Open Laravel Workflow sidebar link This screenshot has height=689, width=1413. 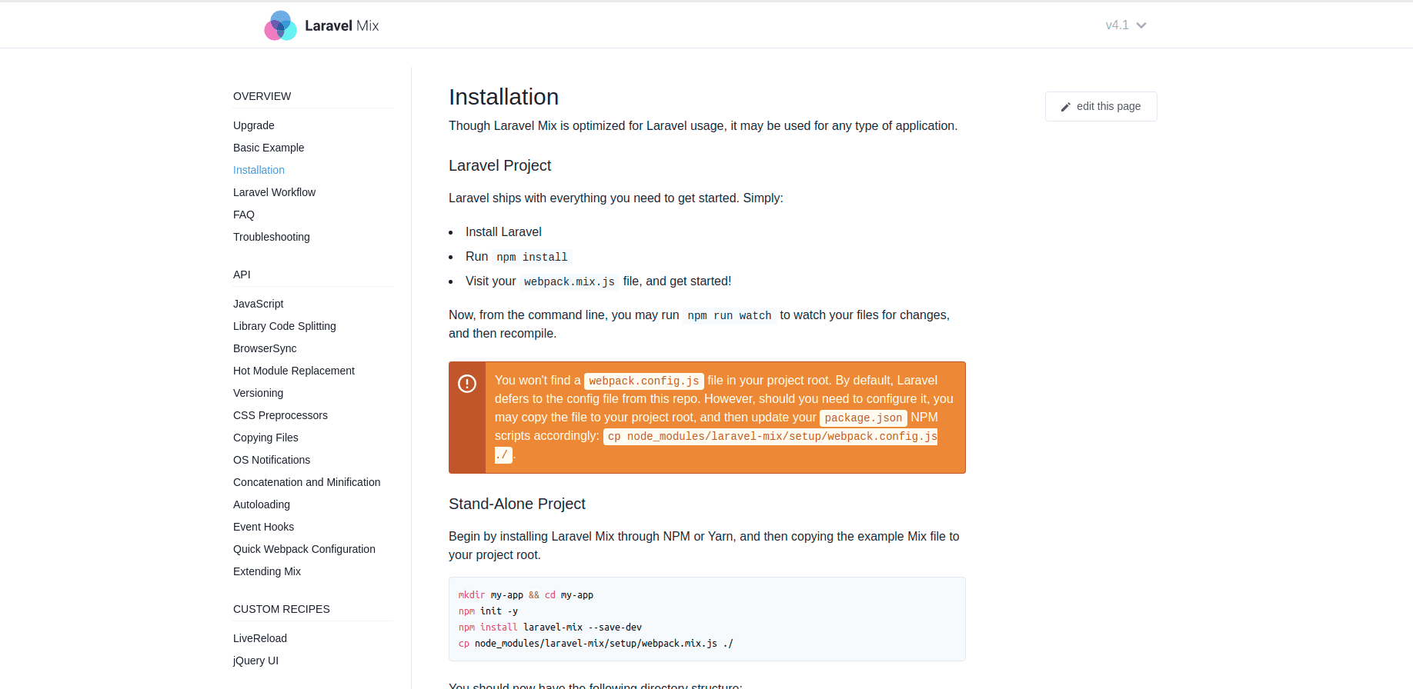tap(274, 192)
